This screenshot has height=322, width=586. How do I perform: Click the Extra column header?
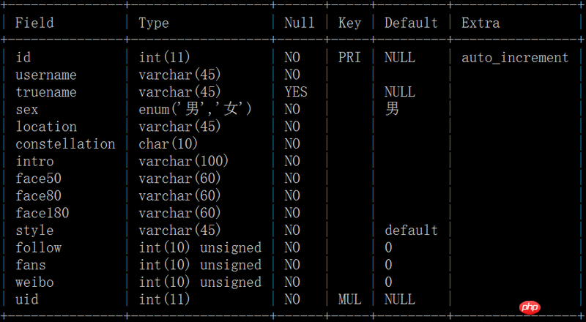(481, 23)
